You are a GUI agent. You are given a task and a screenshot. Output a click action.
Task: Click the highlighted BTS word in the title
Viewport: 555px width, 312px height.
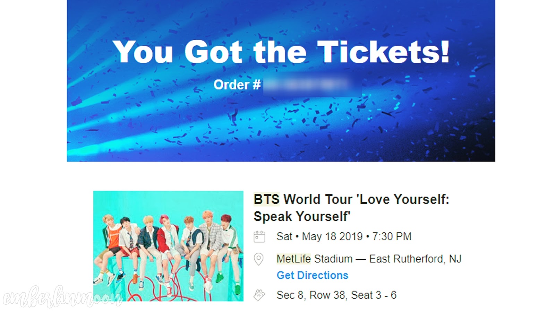pyautogui.click(x=266, y=199)
